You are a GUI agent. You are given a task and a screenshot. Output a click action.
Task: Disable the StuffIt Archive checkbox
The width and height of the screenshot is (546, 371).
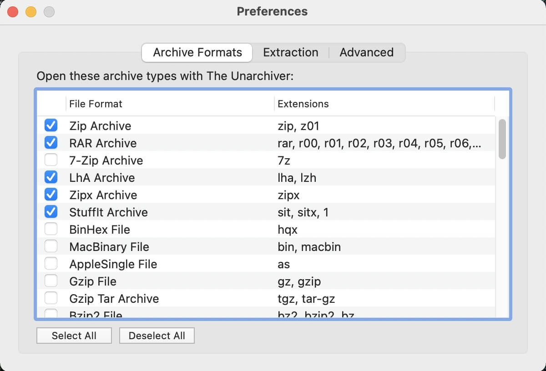(51, 212)
